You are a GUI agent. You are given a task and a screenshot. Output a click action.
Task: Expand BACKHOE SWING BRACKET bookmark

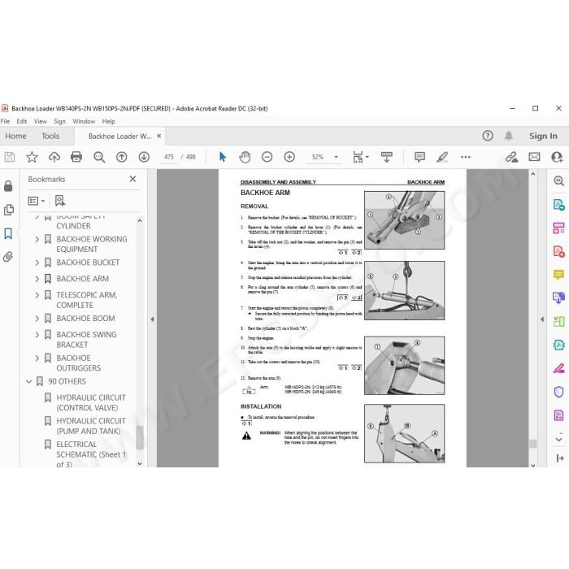point(37,335)
